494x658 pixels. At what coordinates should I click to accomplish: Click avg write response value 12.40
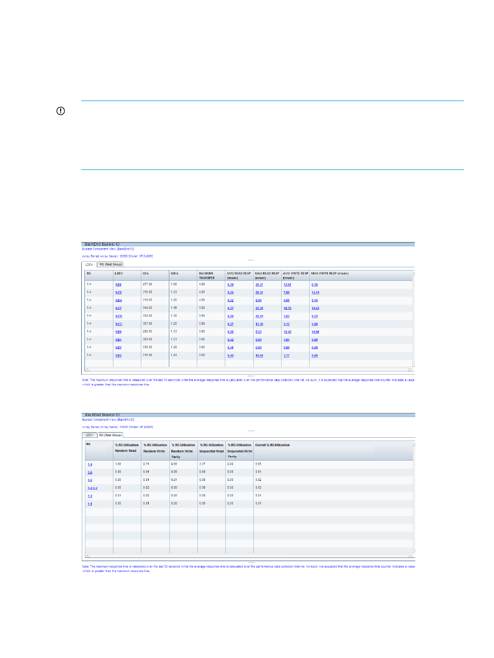(x=287, y=332)
